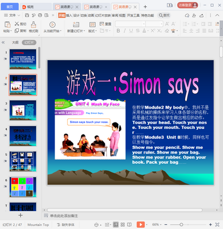Click the Copy button in ribbon
223x229 pixels.
click(21, 30)
